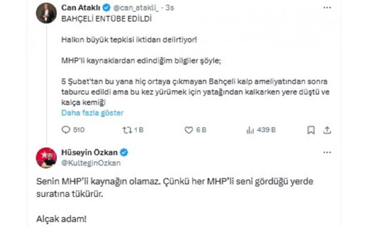Retweet Can Ataklı's post

(127, 130)
